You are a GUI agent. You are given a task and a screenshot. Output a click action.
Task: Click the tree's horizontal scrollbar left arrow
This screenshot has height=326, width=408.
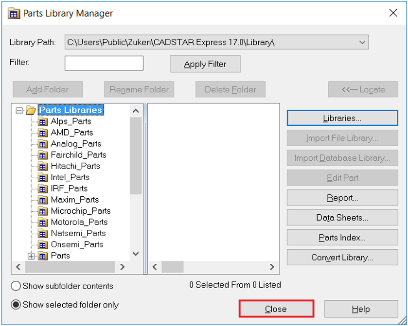pos(18,267)
